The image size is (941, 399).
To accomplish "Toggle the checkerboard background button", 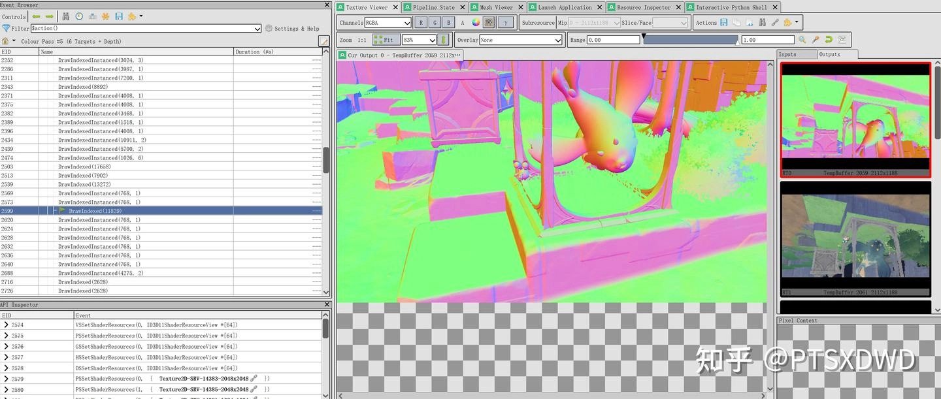I will [488, 22].
